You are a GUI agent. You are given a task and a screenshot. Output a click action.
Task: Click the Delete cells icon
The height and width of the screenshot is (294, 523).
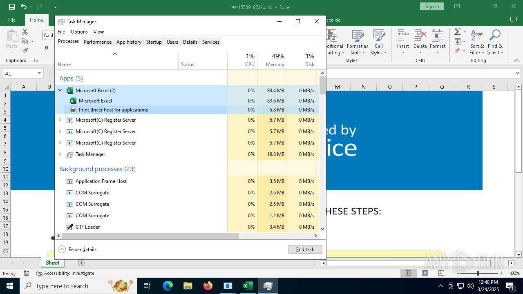[x=420, y=36]
